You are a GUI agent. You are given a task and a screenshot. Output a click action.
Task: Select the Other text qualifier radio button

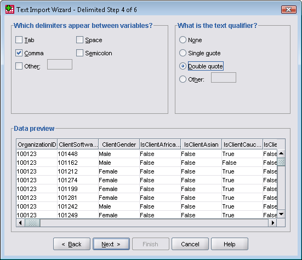[183, 79]
